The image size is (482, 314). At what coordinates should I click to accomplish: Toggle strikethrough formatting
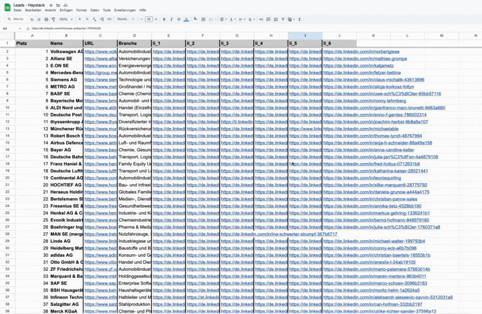click(x=179, y=19)
